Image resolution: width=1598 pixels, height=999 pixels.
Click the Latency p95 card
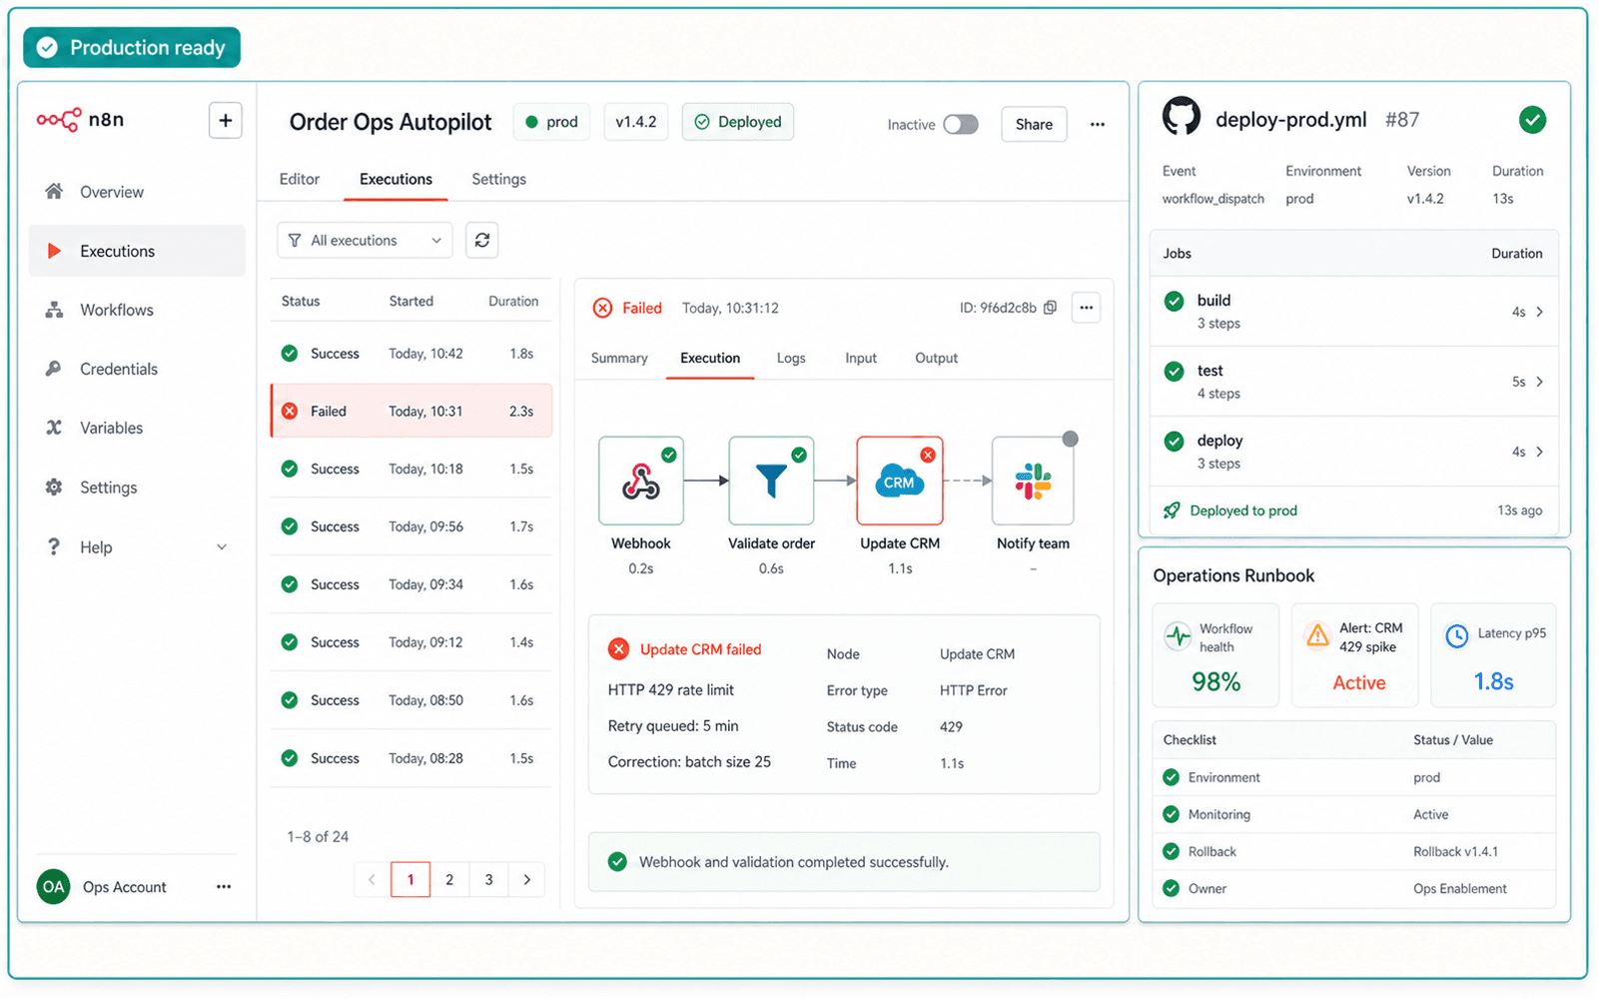(1493, 655)
